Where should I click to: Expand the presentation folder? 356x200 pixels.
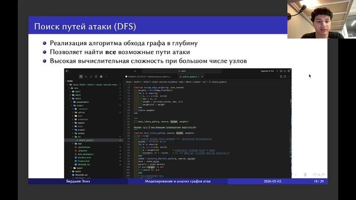72,102
